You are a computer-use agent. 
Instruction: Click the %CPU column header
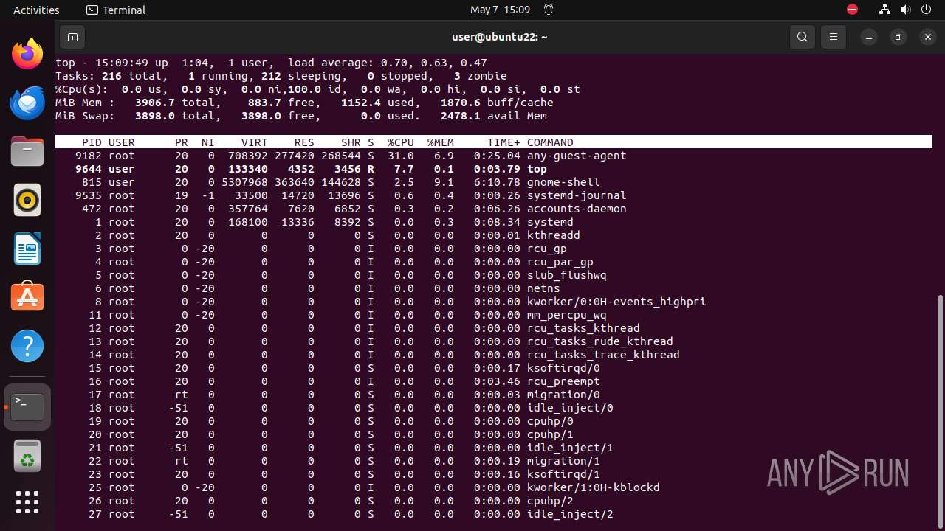click(401, 142)
